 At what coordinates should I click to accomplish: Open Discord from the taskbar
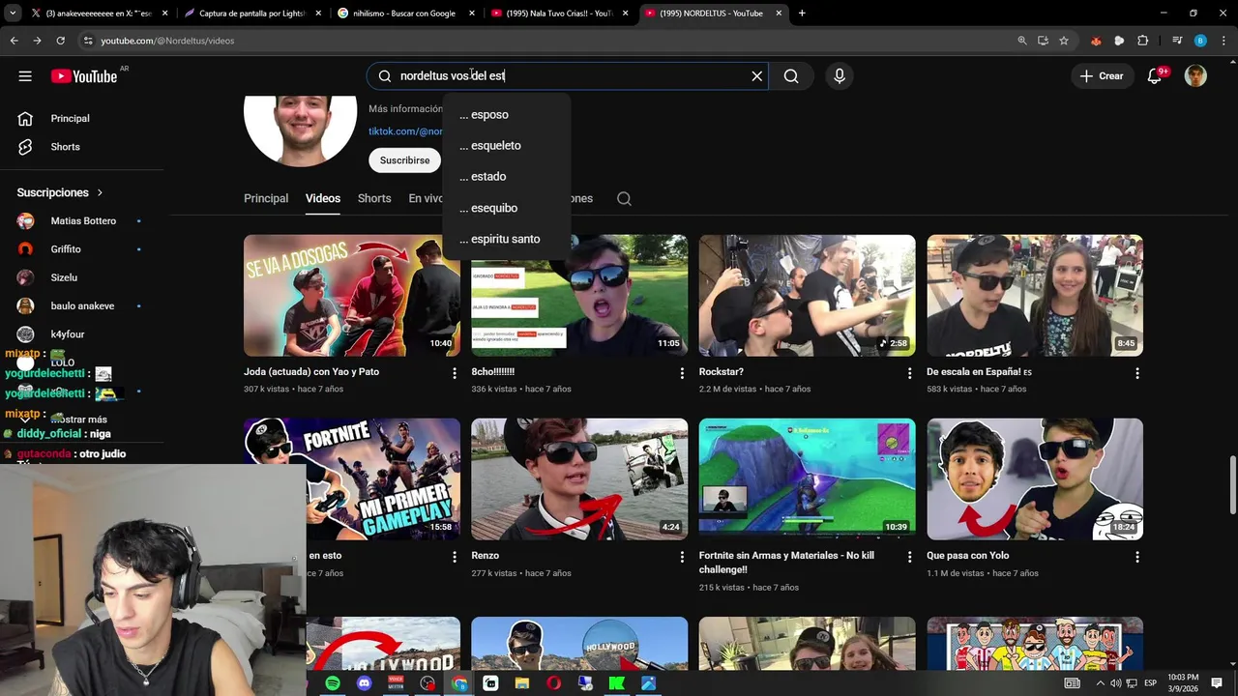pyautogui.click(x=364, y=683)
